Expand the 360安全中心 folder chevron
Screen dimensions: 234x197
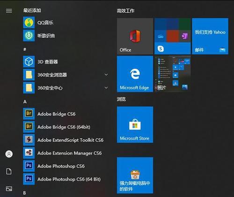pyautogui.click(x=106, y=88)
